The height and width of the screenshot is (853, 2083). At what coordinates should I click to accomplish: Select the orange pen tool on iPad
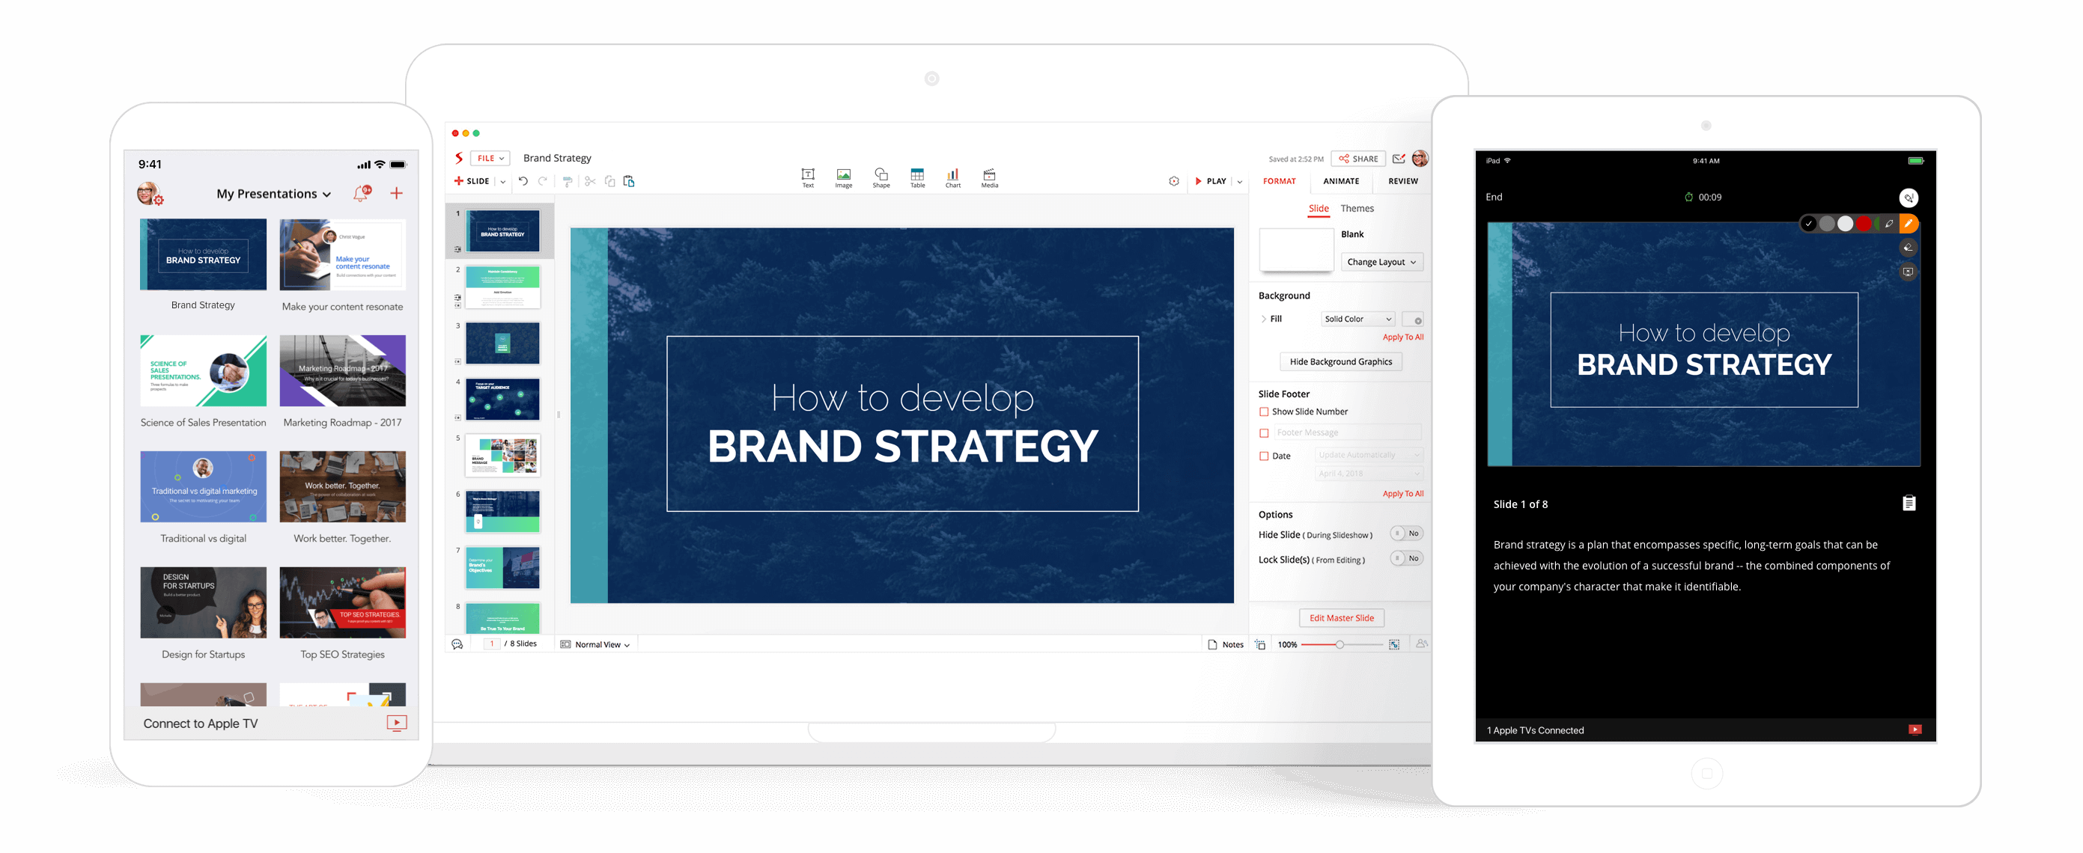(x=1909, y=224)
